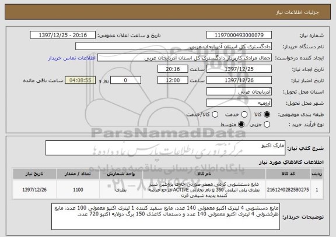The image size is (336, 237).
Task: Click the remaining time countdown 04:08:55
Action: click(80, 80)
